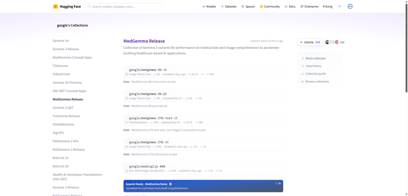Image resolution: width=408 pixels, height=196 pixels.
Task: Open Browse collections
Action: (317, 82)
